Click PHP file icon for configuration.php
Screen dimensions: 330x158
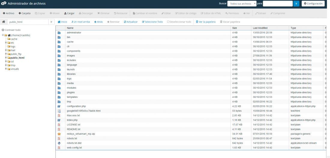[59, 107]
